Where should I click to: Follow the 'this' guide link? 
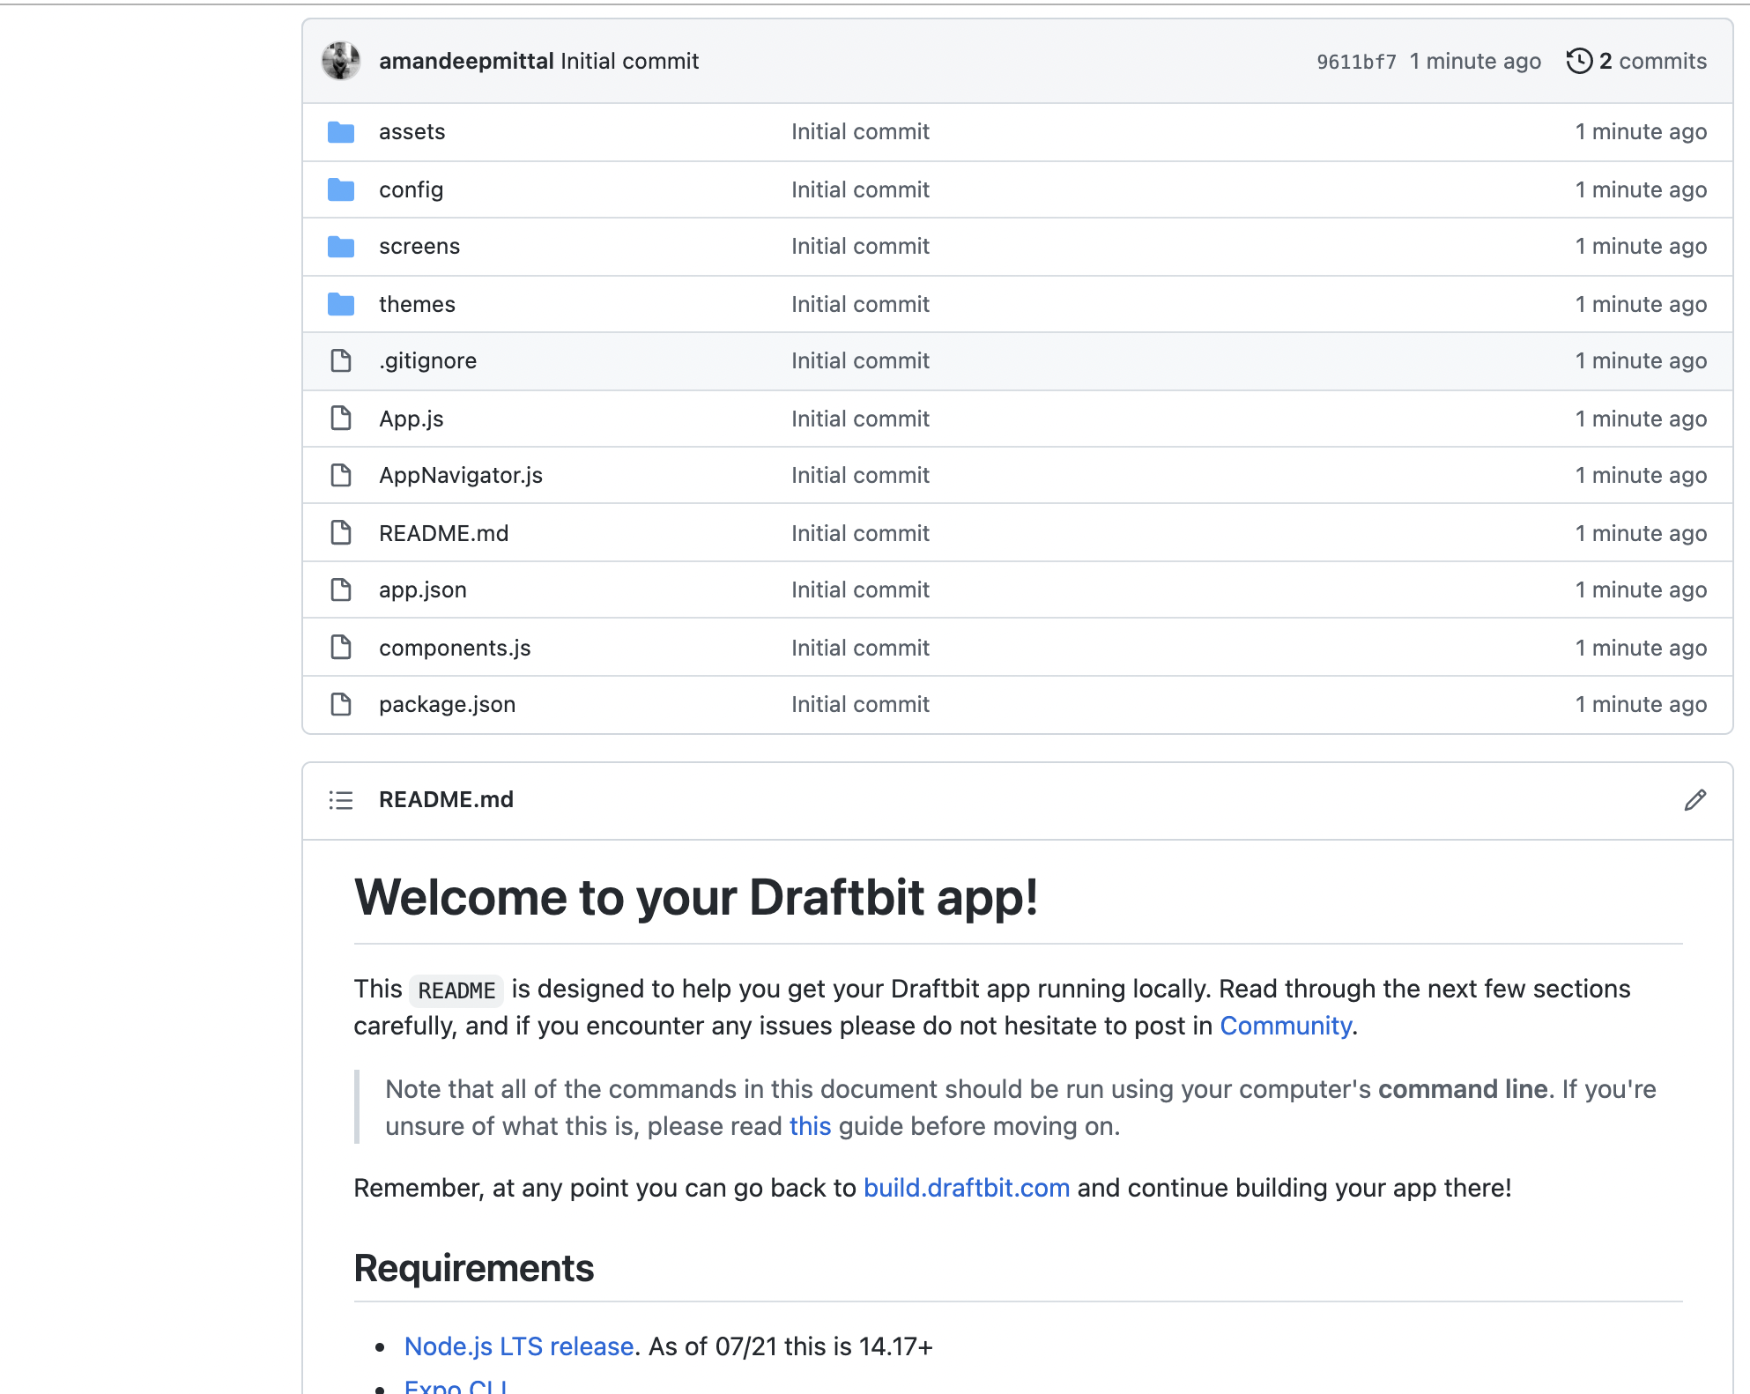pyautogui.click(x=810, y=1126)
